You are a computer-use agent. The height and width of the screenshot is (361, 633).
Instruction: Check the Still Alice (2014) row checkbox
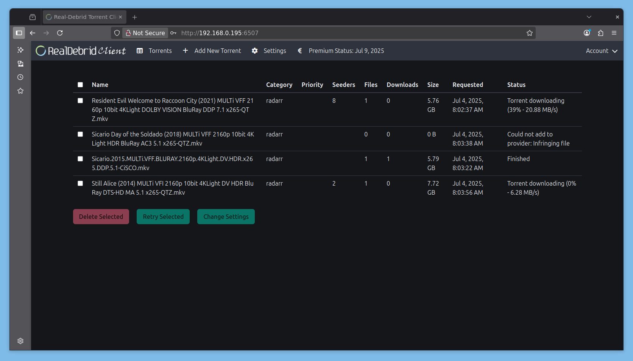tap(80, 183)
